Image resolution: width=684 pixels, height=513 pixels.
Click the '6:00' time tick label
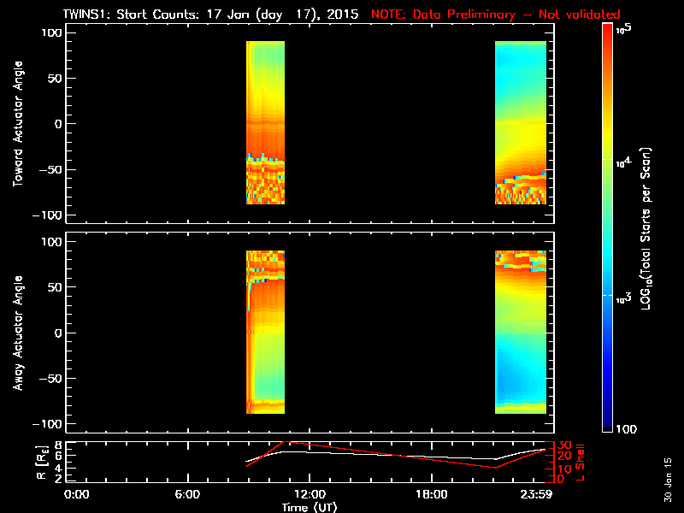pos(187,494)
